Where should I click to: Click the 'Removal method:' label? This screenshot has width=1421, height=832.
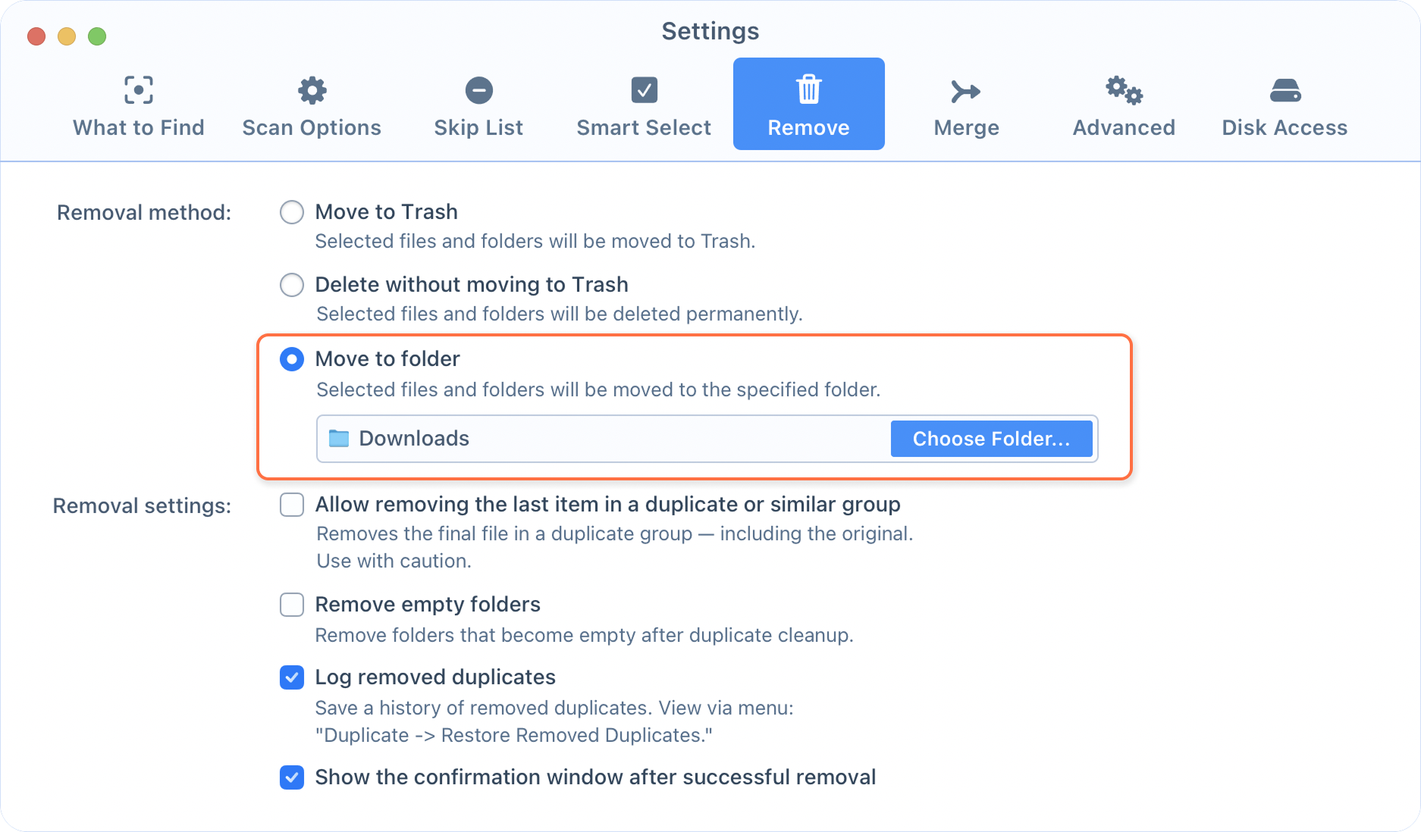[x=144, y=212]
